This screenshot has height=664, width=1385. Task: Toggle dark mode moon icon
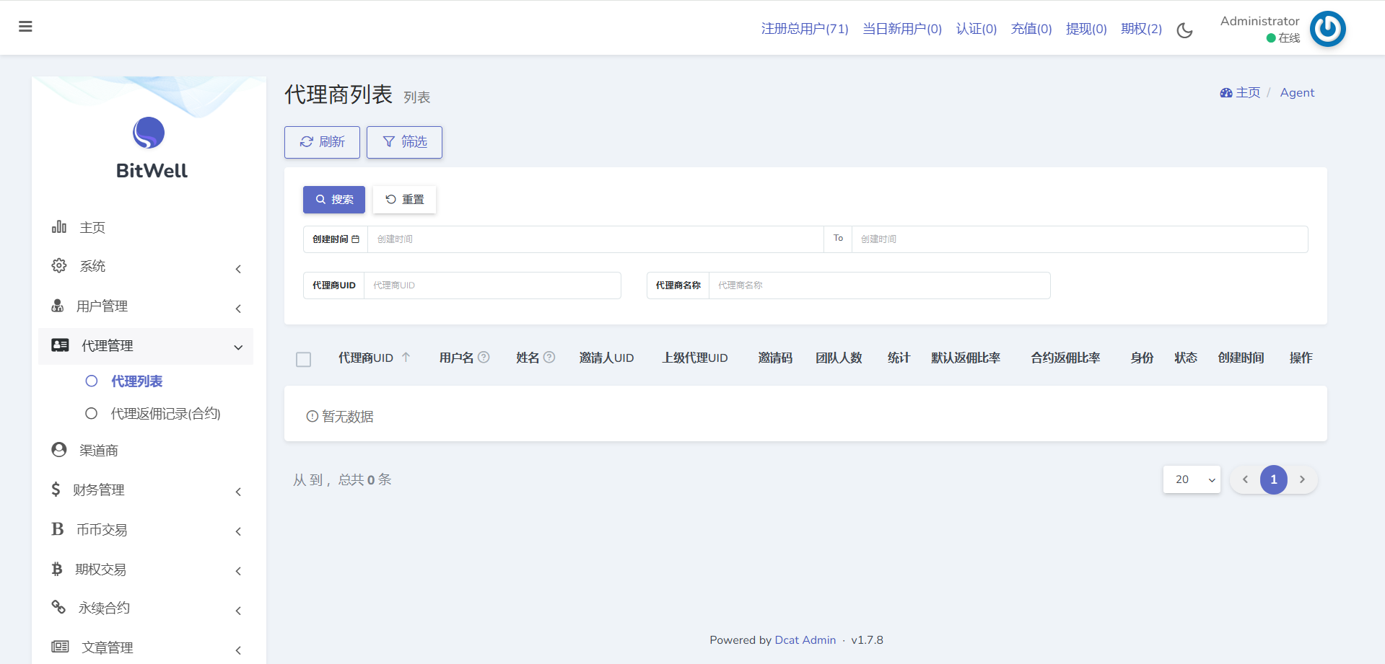click(x=1184, y=30)
